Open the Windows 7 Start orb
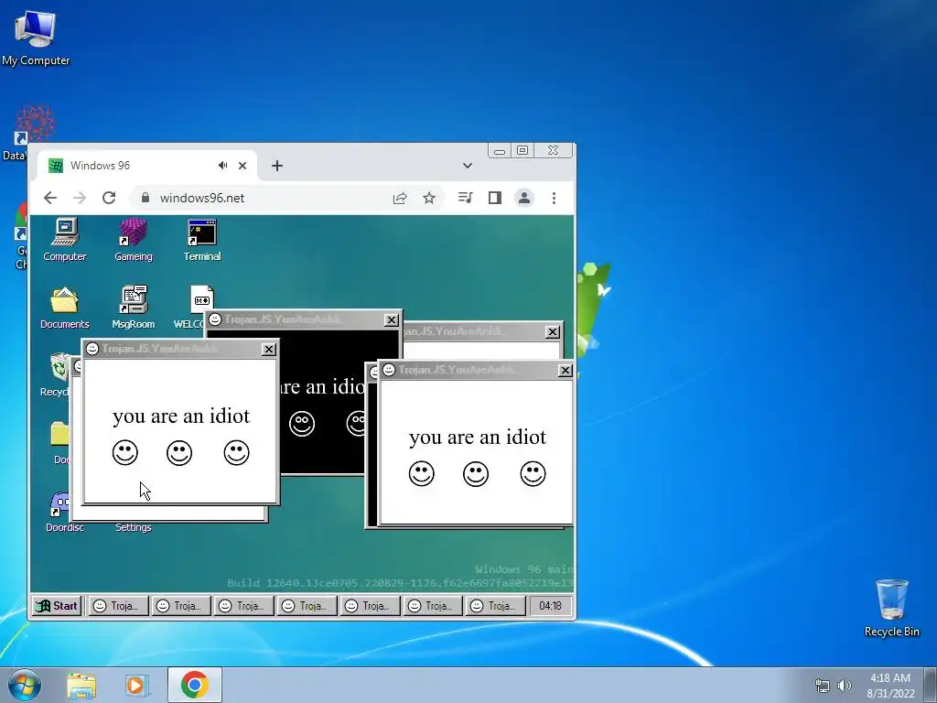 (25, 685)
